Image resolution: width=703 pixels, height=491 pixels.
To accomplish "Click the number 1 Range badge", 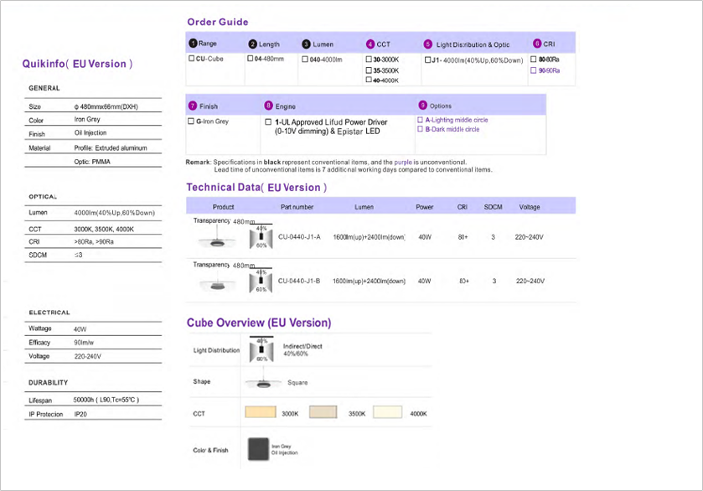I will (x=193, y=44).
